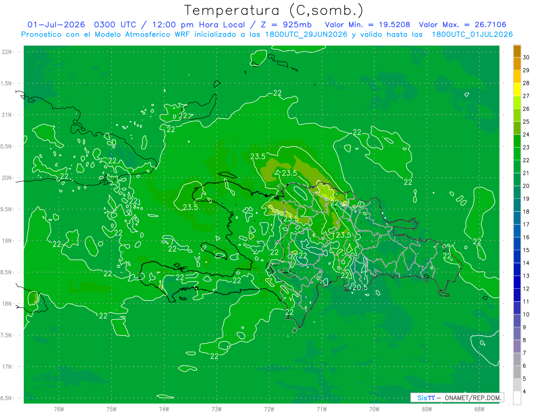
Task: Pick the legend swatch between 24 and 25
Action: 517,128
